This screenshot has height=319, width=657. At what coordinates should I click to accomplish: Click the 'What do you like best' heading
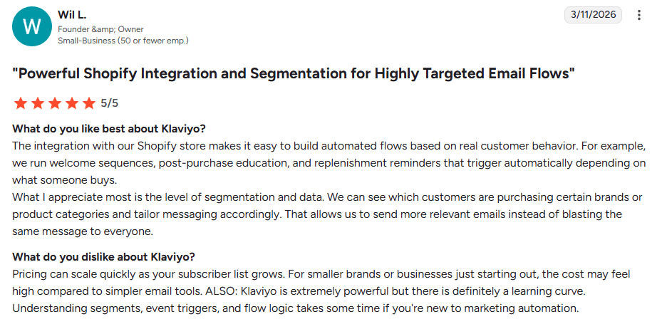(109, 128)
